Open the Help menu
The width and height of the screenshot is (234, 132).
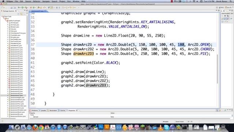pyautogui.click(x=83, y=1)
